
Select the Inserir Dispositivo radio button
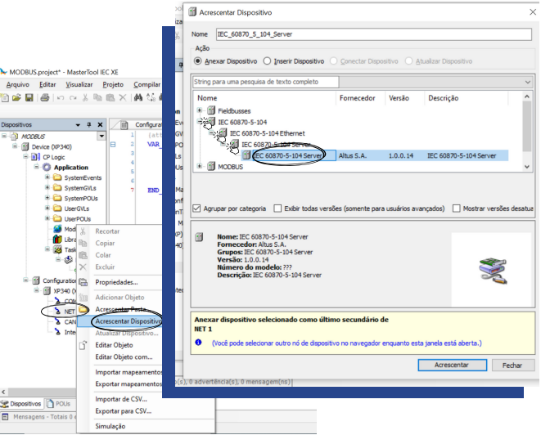tap(268, 61)
